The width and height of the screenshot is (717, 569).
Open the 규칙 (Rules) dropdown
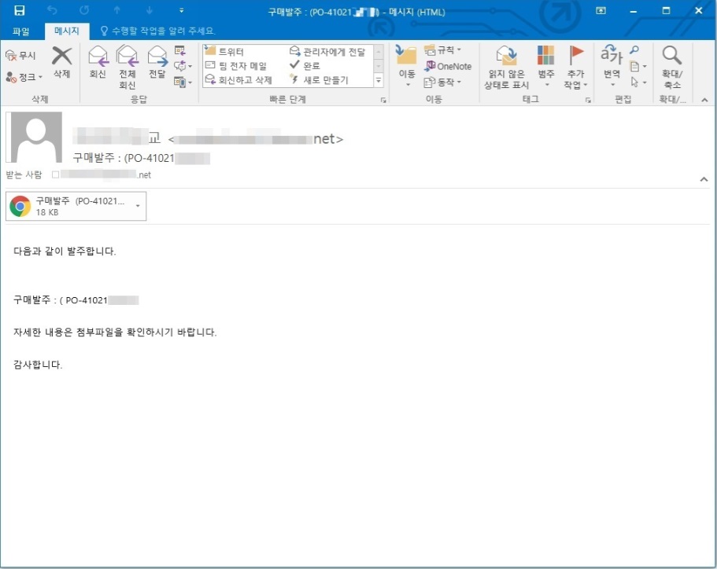coord(442,50)
